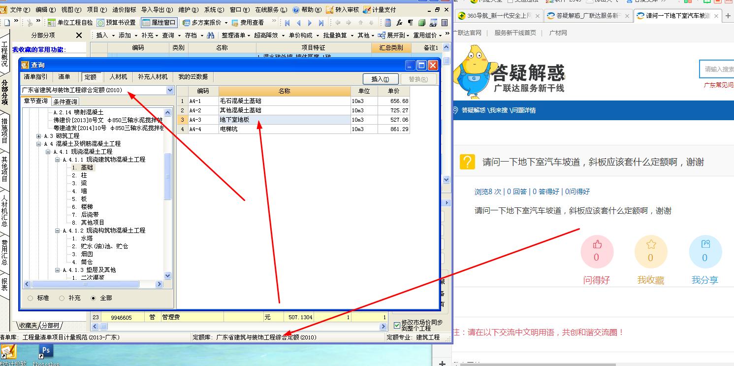
Task: Jump to last record navigation arrow
Action: click(321, 23)
